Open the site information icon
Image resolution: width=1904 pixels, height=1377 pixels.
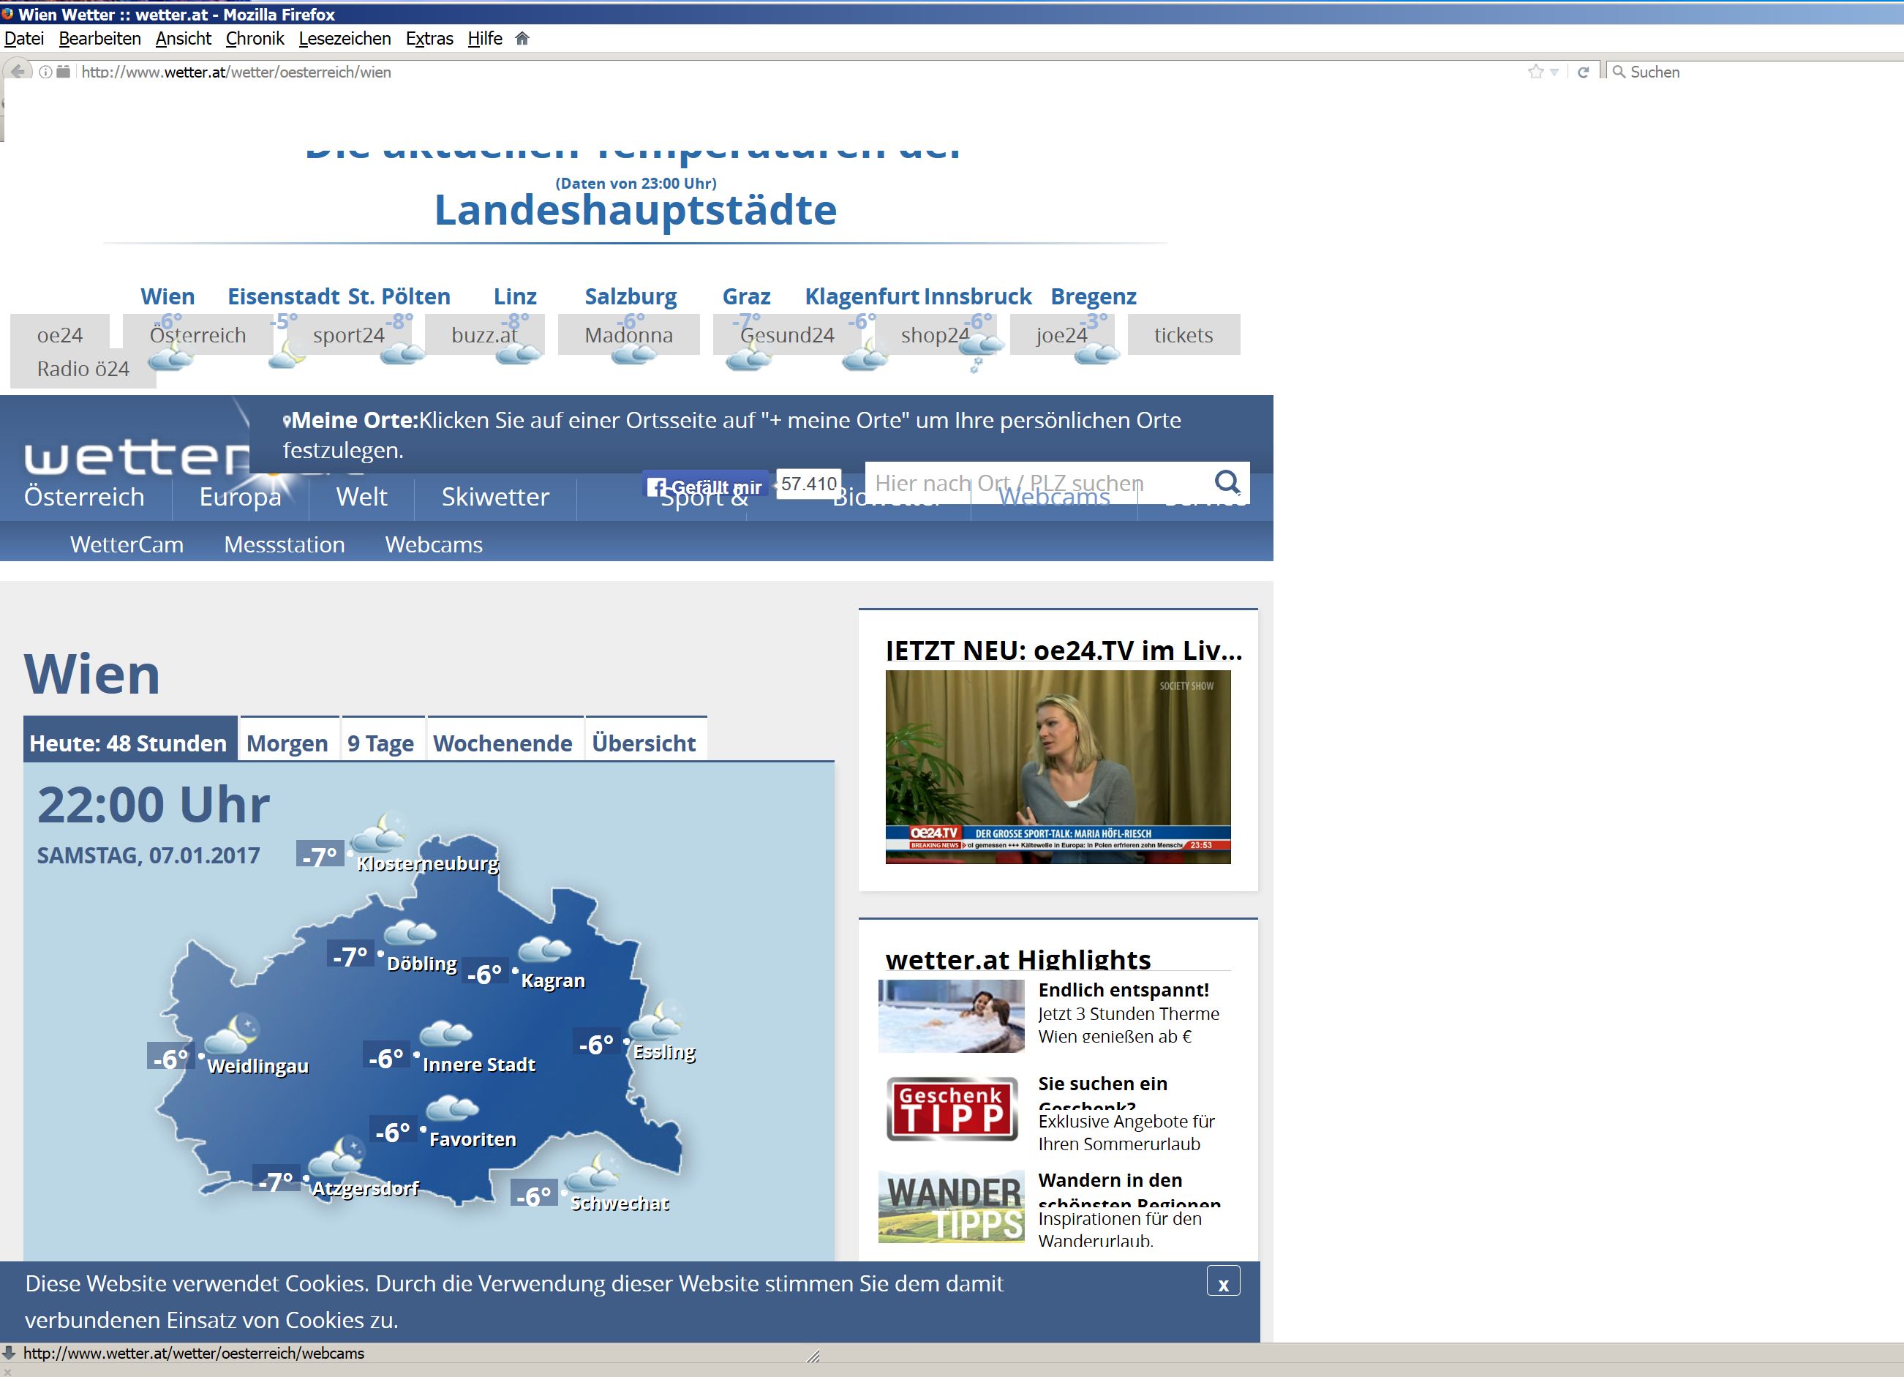point(45,72)
